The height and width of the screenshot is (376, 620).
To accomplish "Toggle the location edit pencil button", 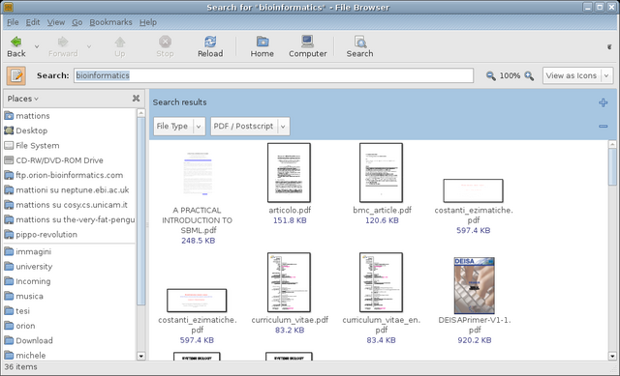I will [16, 75].
